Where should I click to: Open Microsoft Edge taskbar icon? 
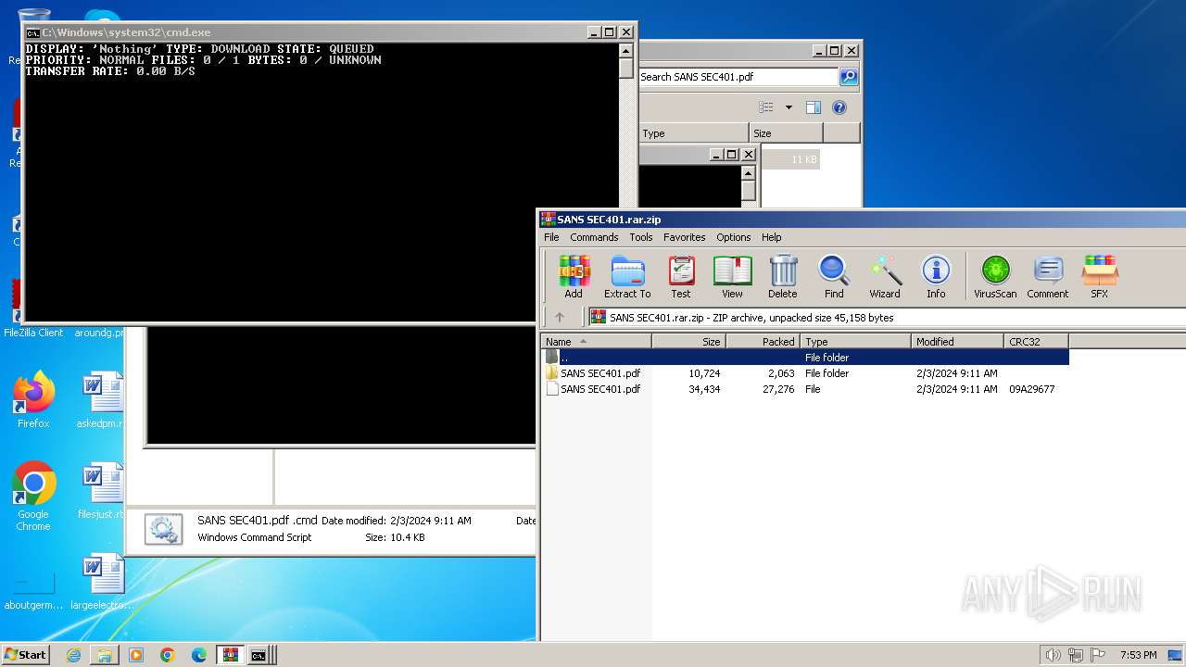[x=199, y=655]
